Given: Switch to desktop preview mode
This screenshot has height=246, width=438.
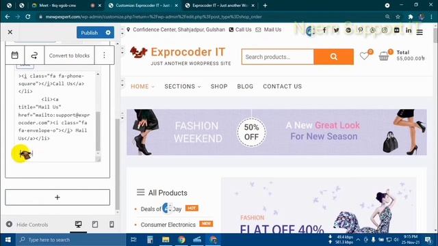Looking at the screenshot, I should (x=78, y=224).
